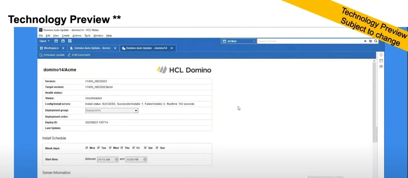Close the Domino Auto Update - Server tab
Screen dimensions: 408x178
point(115,48)
